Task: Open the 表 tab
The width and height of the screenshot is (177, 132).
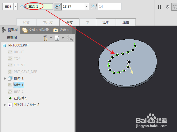Action: coord(88,22)
